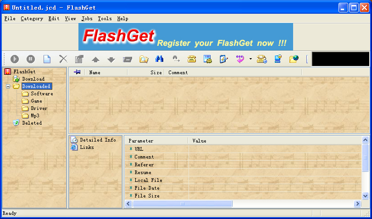The height and width of the screenshot is (219, 372).
Task: Select the Local File parameter row
Action: [x=244, y=180]
